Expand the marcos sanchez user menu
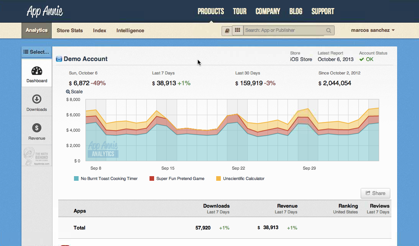This screenshot has width=419, height=246. [x=373, y=30]
